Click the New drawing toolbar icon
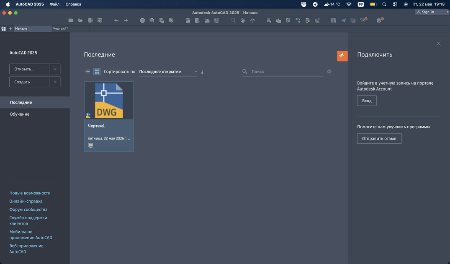The image size is (450, 264). 71,21
